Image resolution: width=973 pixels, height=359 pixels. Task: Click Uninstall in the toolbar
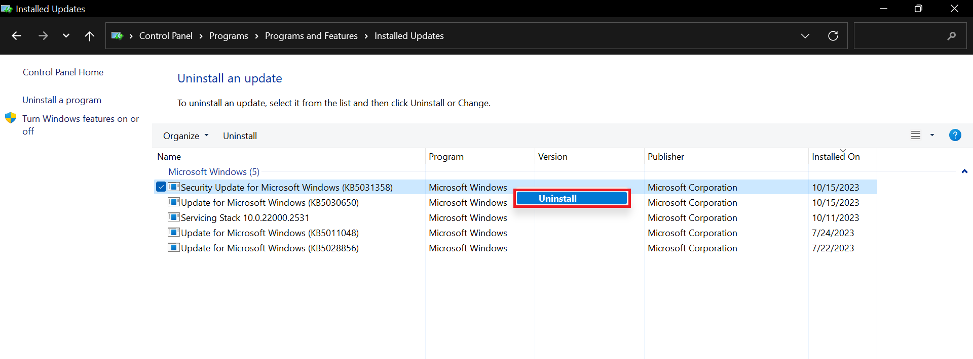coord(240,136)
